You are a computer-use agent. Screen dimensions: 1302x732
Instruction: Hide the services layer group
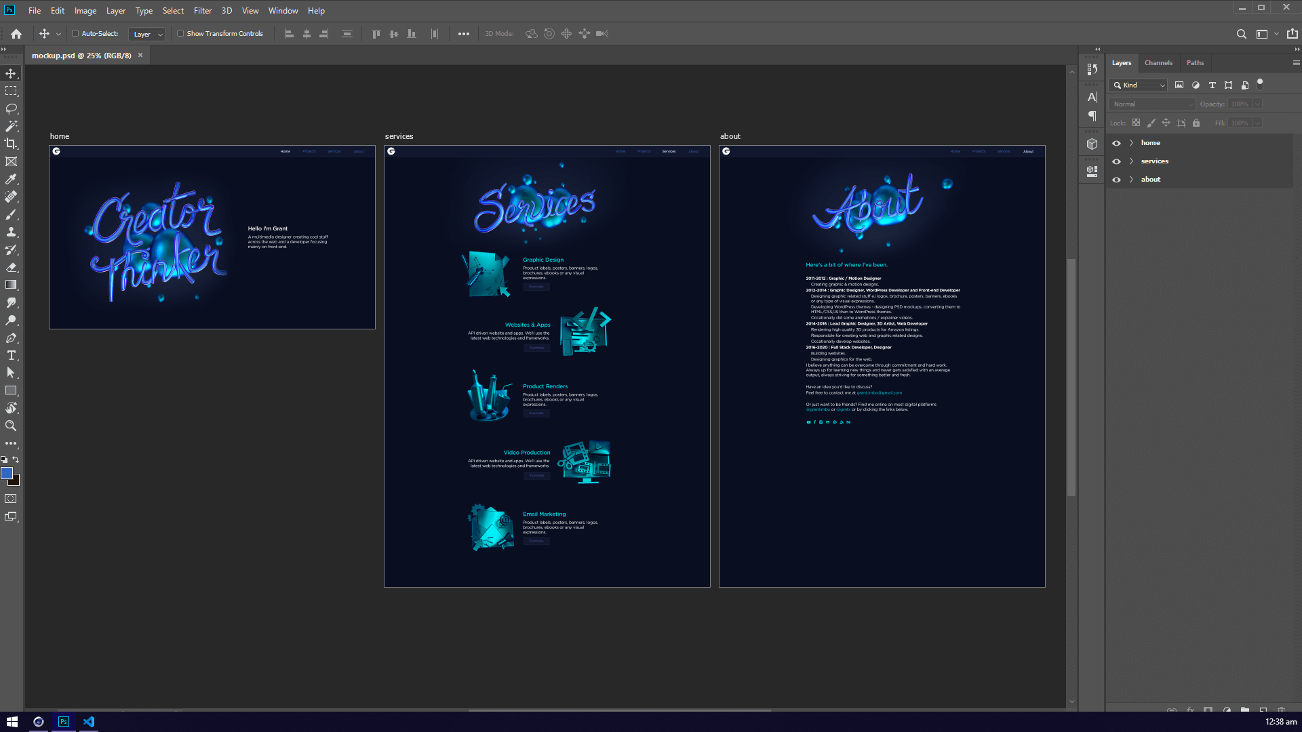point(1116,161)
